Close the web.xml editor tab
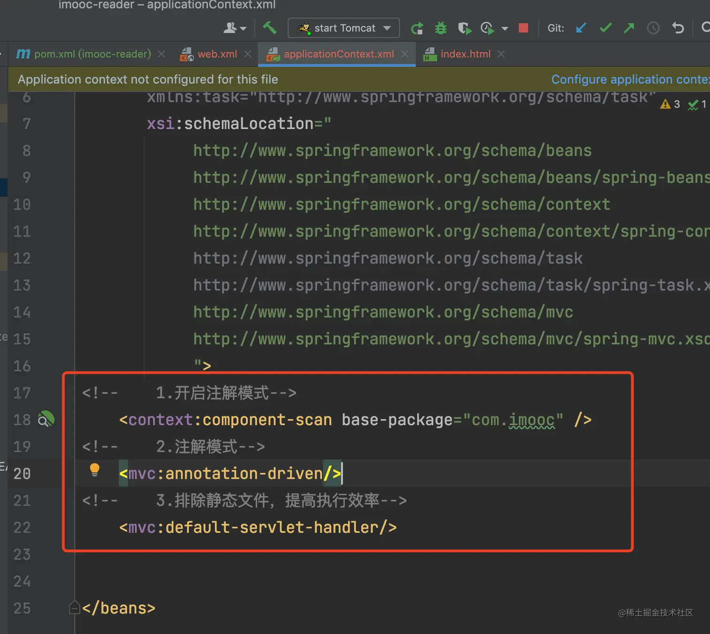 click(x=248, y=54)
